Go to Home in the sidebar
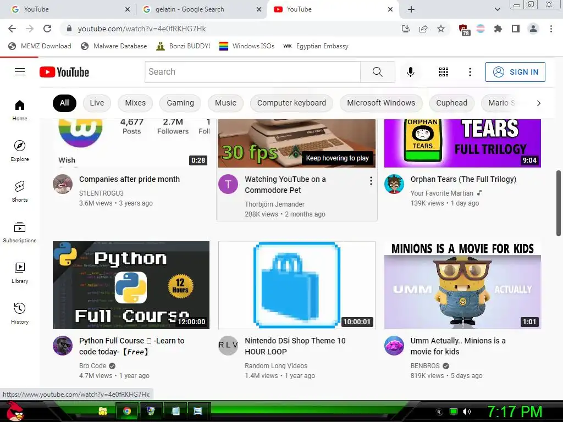 click(x=20, y=110)
